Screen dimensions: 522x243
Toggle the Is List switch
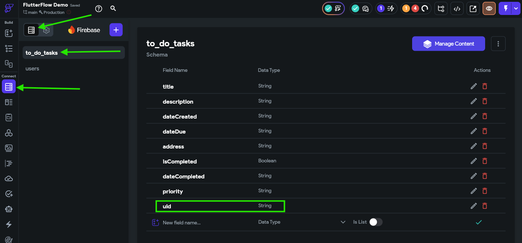coord(376,222)
